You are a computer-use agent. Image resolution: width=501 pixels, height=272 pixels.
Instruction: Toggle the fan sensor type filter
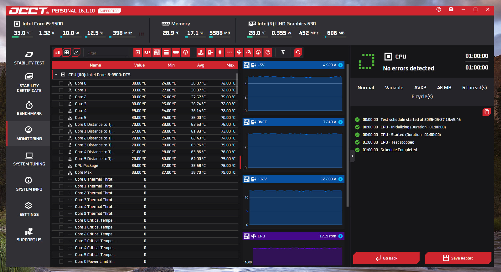(x=239, y=53)
